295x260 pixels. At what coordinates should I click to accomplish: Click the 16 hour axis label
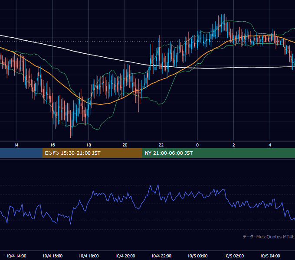(x=52, y=145)
